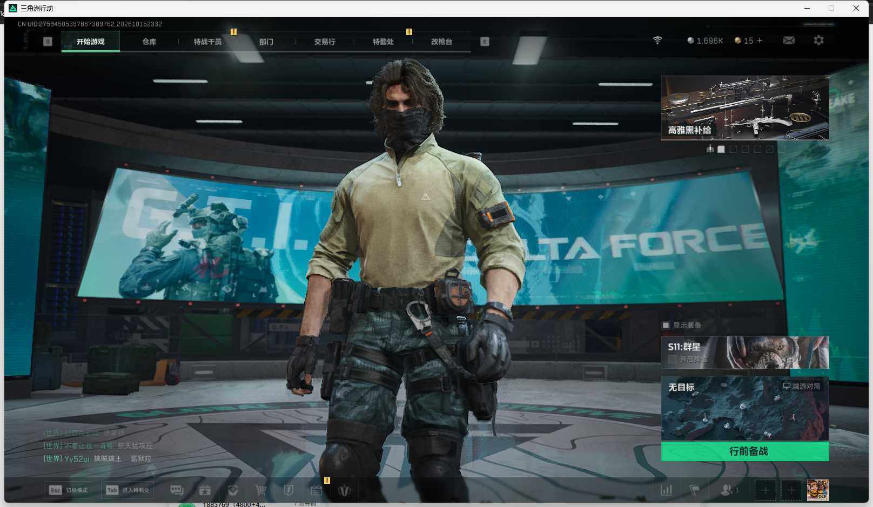The width and height of the screenshot is (873, 507).
Task: Click the Q key previous tab icon
Action: 48,42
